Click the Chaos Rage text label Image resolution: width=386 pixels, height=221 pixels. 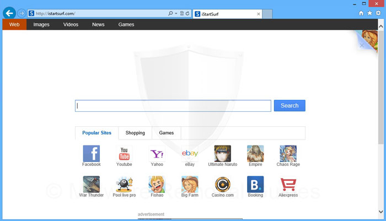tap(288, 164)
